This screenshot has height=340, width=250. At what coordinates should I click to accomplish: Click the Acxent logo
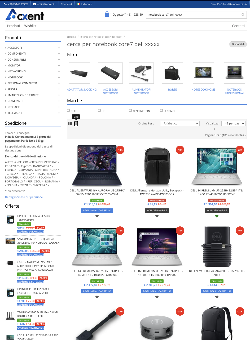pos(25,15)
